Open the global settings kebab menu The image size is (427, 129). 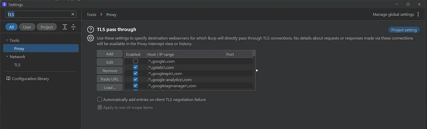pos(418,15)
